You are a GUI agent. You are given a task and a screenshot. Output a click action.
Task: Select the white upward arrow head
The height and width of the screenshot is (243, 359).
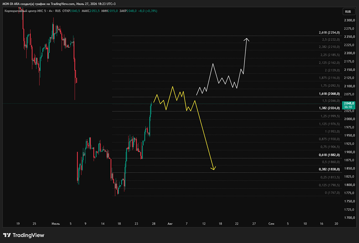coord(246,40)
